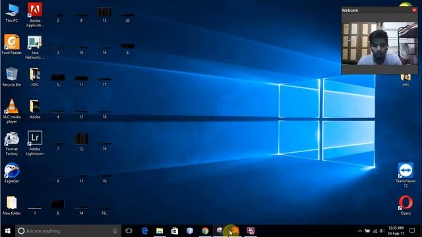
Task: Show hidden system tray icons chevron
Action: [360, 231]
